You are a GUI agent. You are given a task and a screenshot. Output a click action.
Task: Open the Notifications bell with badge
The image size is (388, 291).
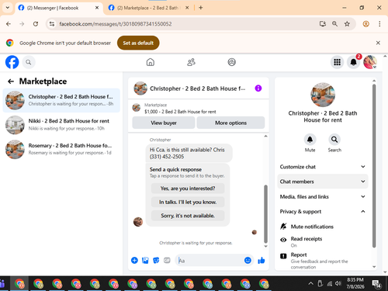click(353, 62)
